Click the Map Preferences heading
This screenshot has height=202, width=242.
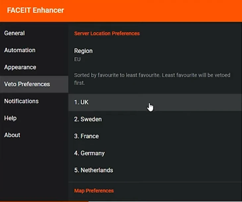pos(94,191)
